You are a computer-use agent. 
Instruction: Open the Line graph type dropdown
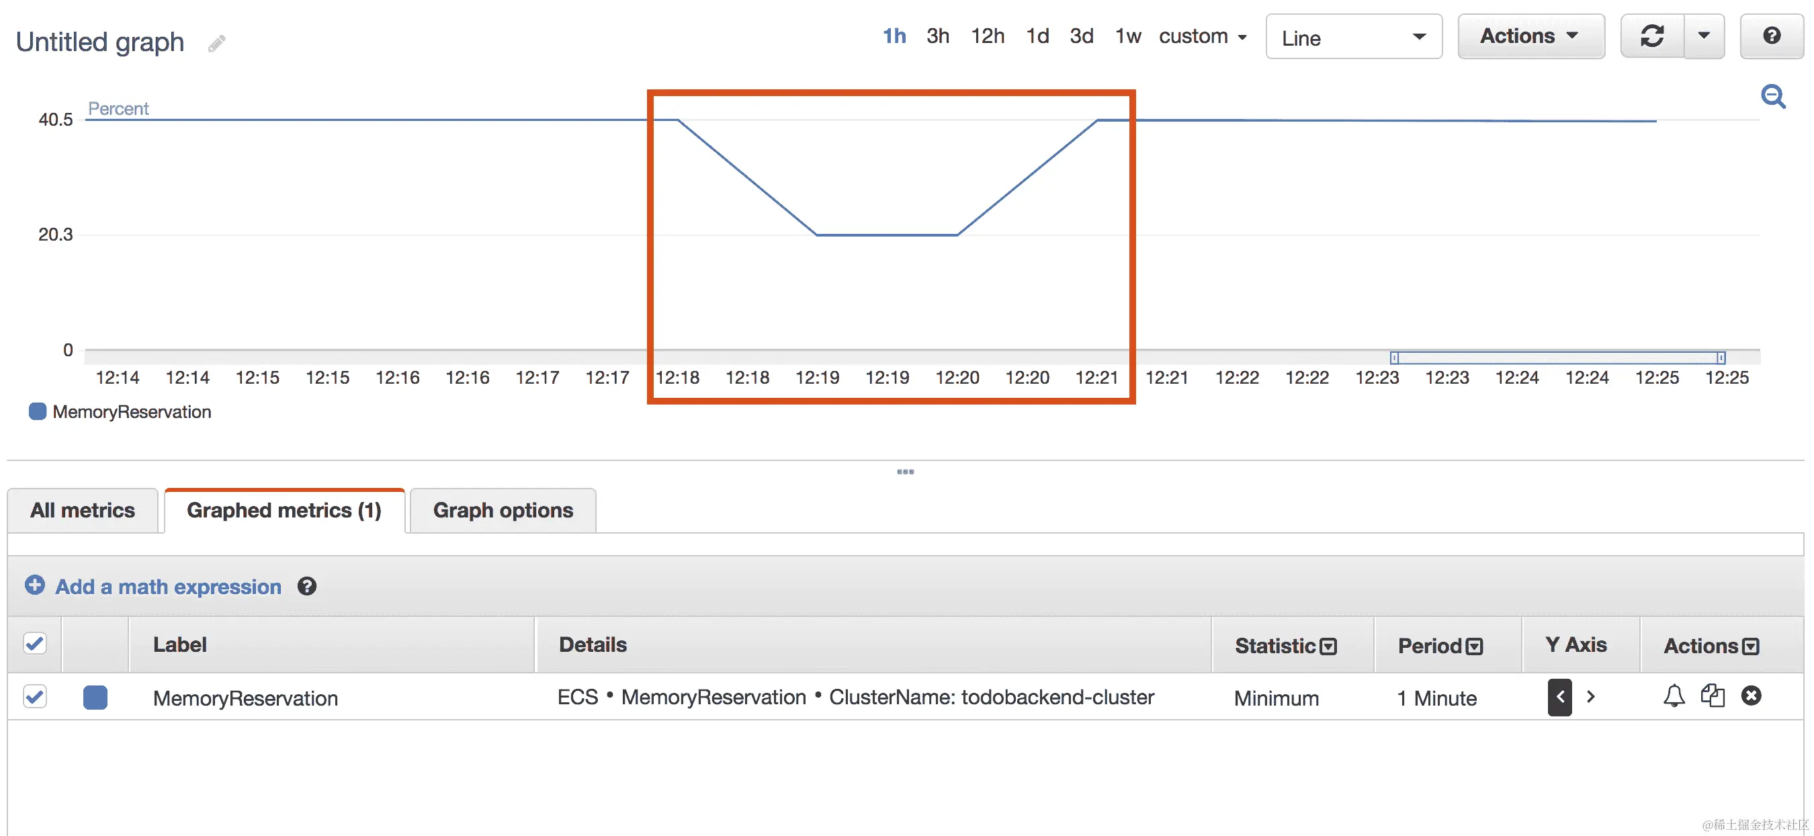click(1352, 38)
